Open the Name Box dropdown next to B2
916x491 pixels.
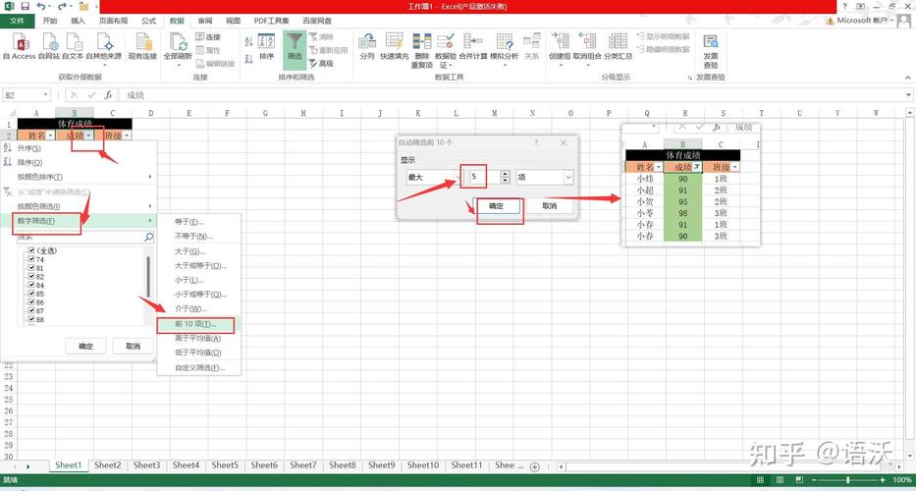[x=45, y=94]
